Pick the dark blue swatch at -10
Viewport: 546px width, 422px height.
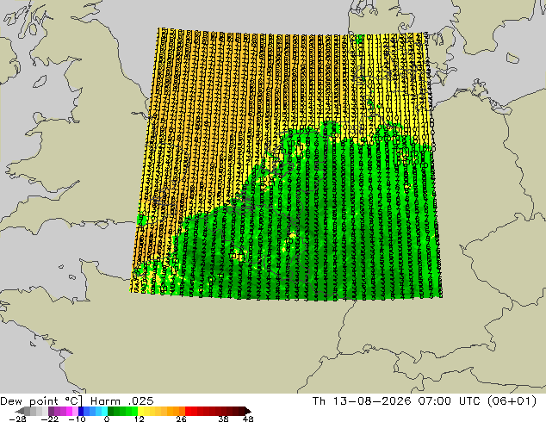click(x=81, y=411)
